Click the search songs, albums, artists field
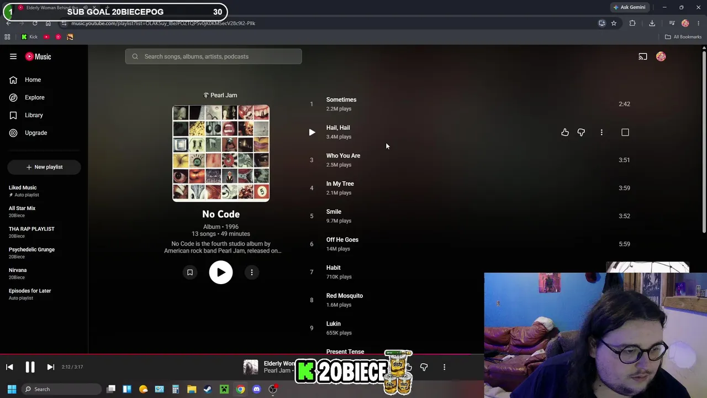The width and height of the screenshot is (707, 398). tap(213, 56)
